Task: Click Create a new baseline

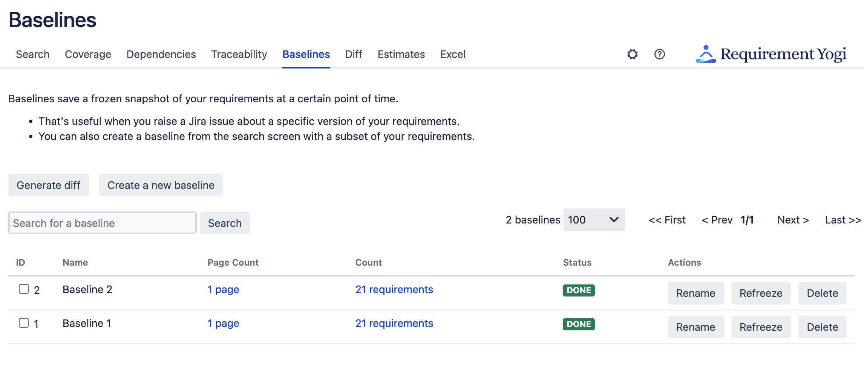Action: [x=161, y=185]
